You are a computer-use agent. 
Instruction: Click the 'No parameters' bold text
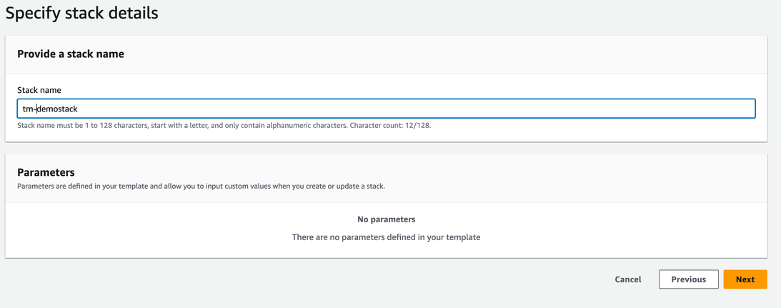pyautogui.click(x=386, y=219)
